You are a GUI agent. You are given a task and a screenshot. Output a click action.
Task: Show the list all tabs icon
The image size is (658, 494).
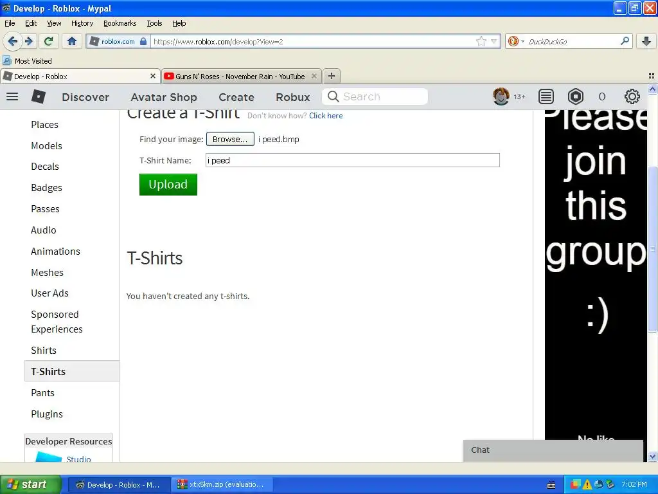click(x=652, y=76)
